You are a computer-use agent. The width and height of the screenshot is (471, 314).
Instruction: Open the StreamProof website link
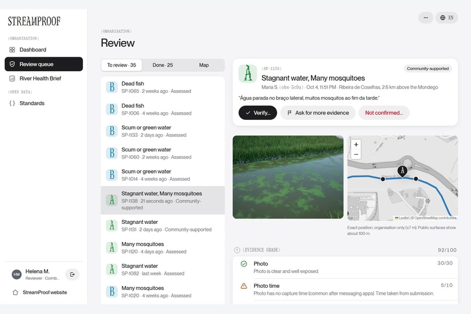point(44,292)
